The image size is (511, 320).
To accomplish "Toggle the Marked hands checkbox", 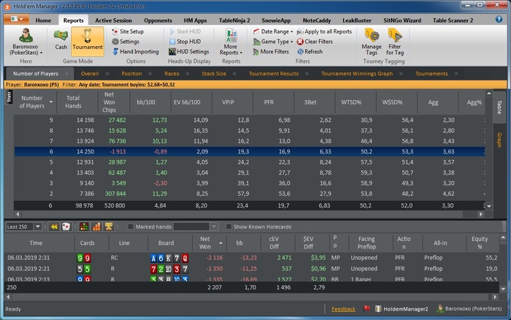I will pos(131,226).
